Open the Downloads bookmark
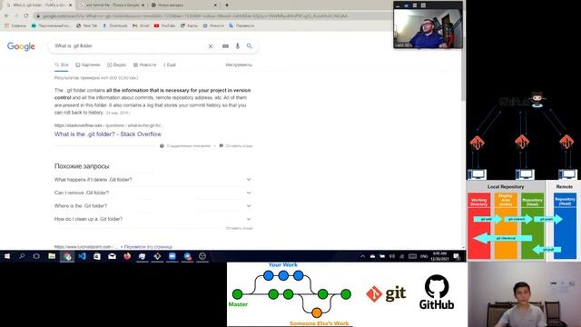 tap(115, 25)
